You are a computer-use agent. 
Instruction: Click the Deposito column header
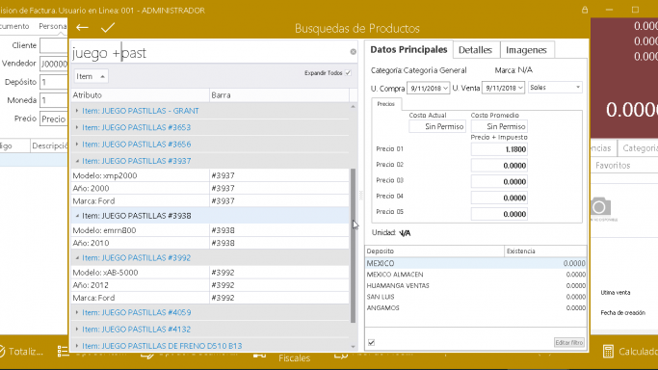click(434, 251)
